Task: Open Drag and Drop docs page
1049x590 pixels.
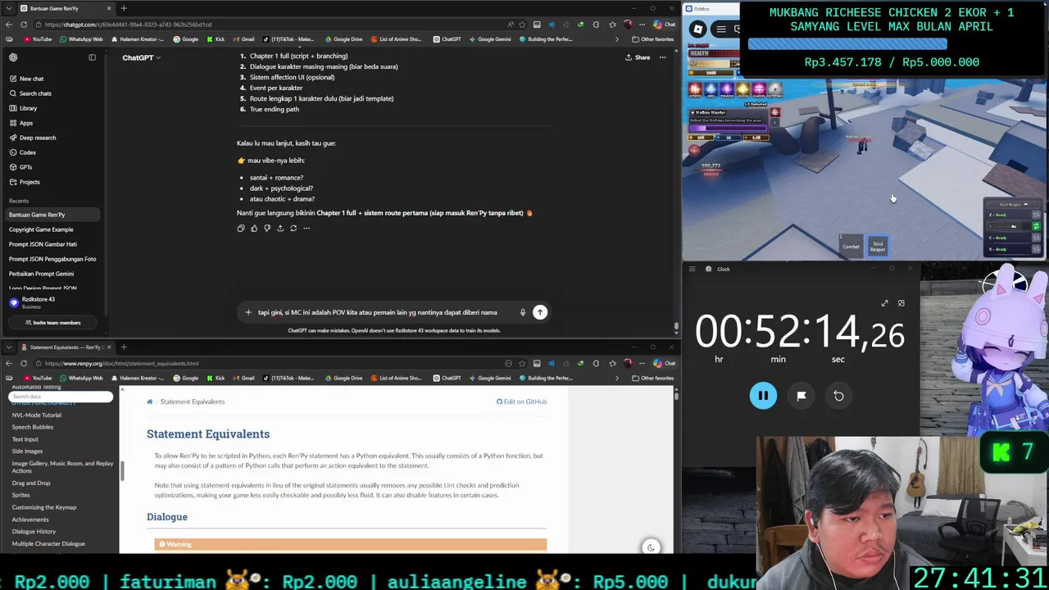Action: pos(31,483)
